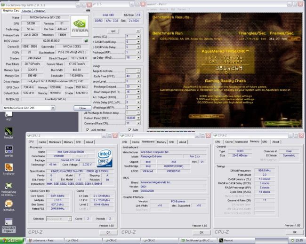
Task: Open SPD tab in left CPU-Z window
Action: pyautogui.click(x=78, y=142)
